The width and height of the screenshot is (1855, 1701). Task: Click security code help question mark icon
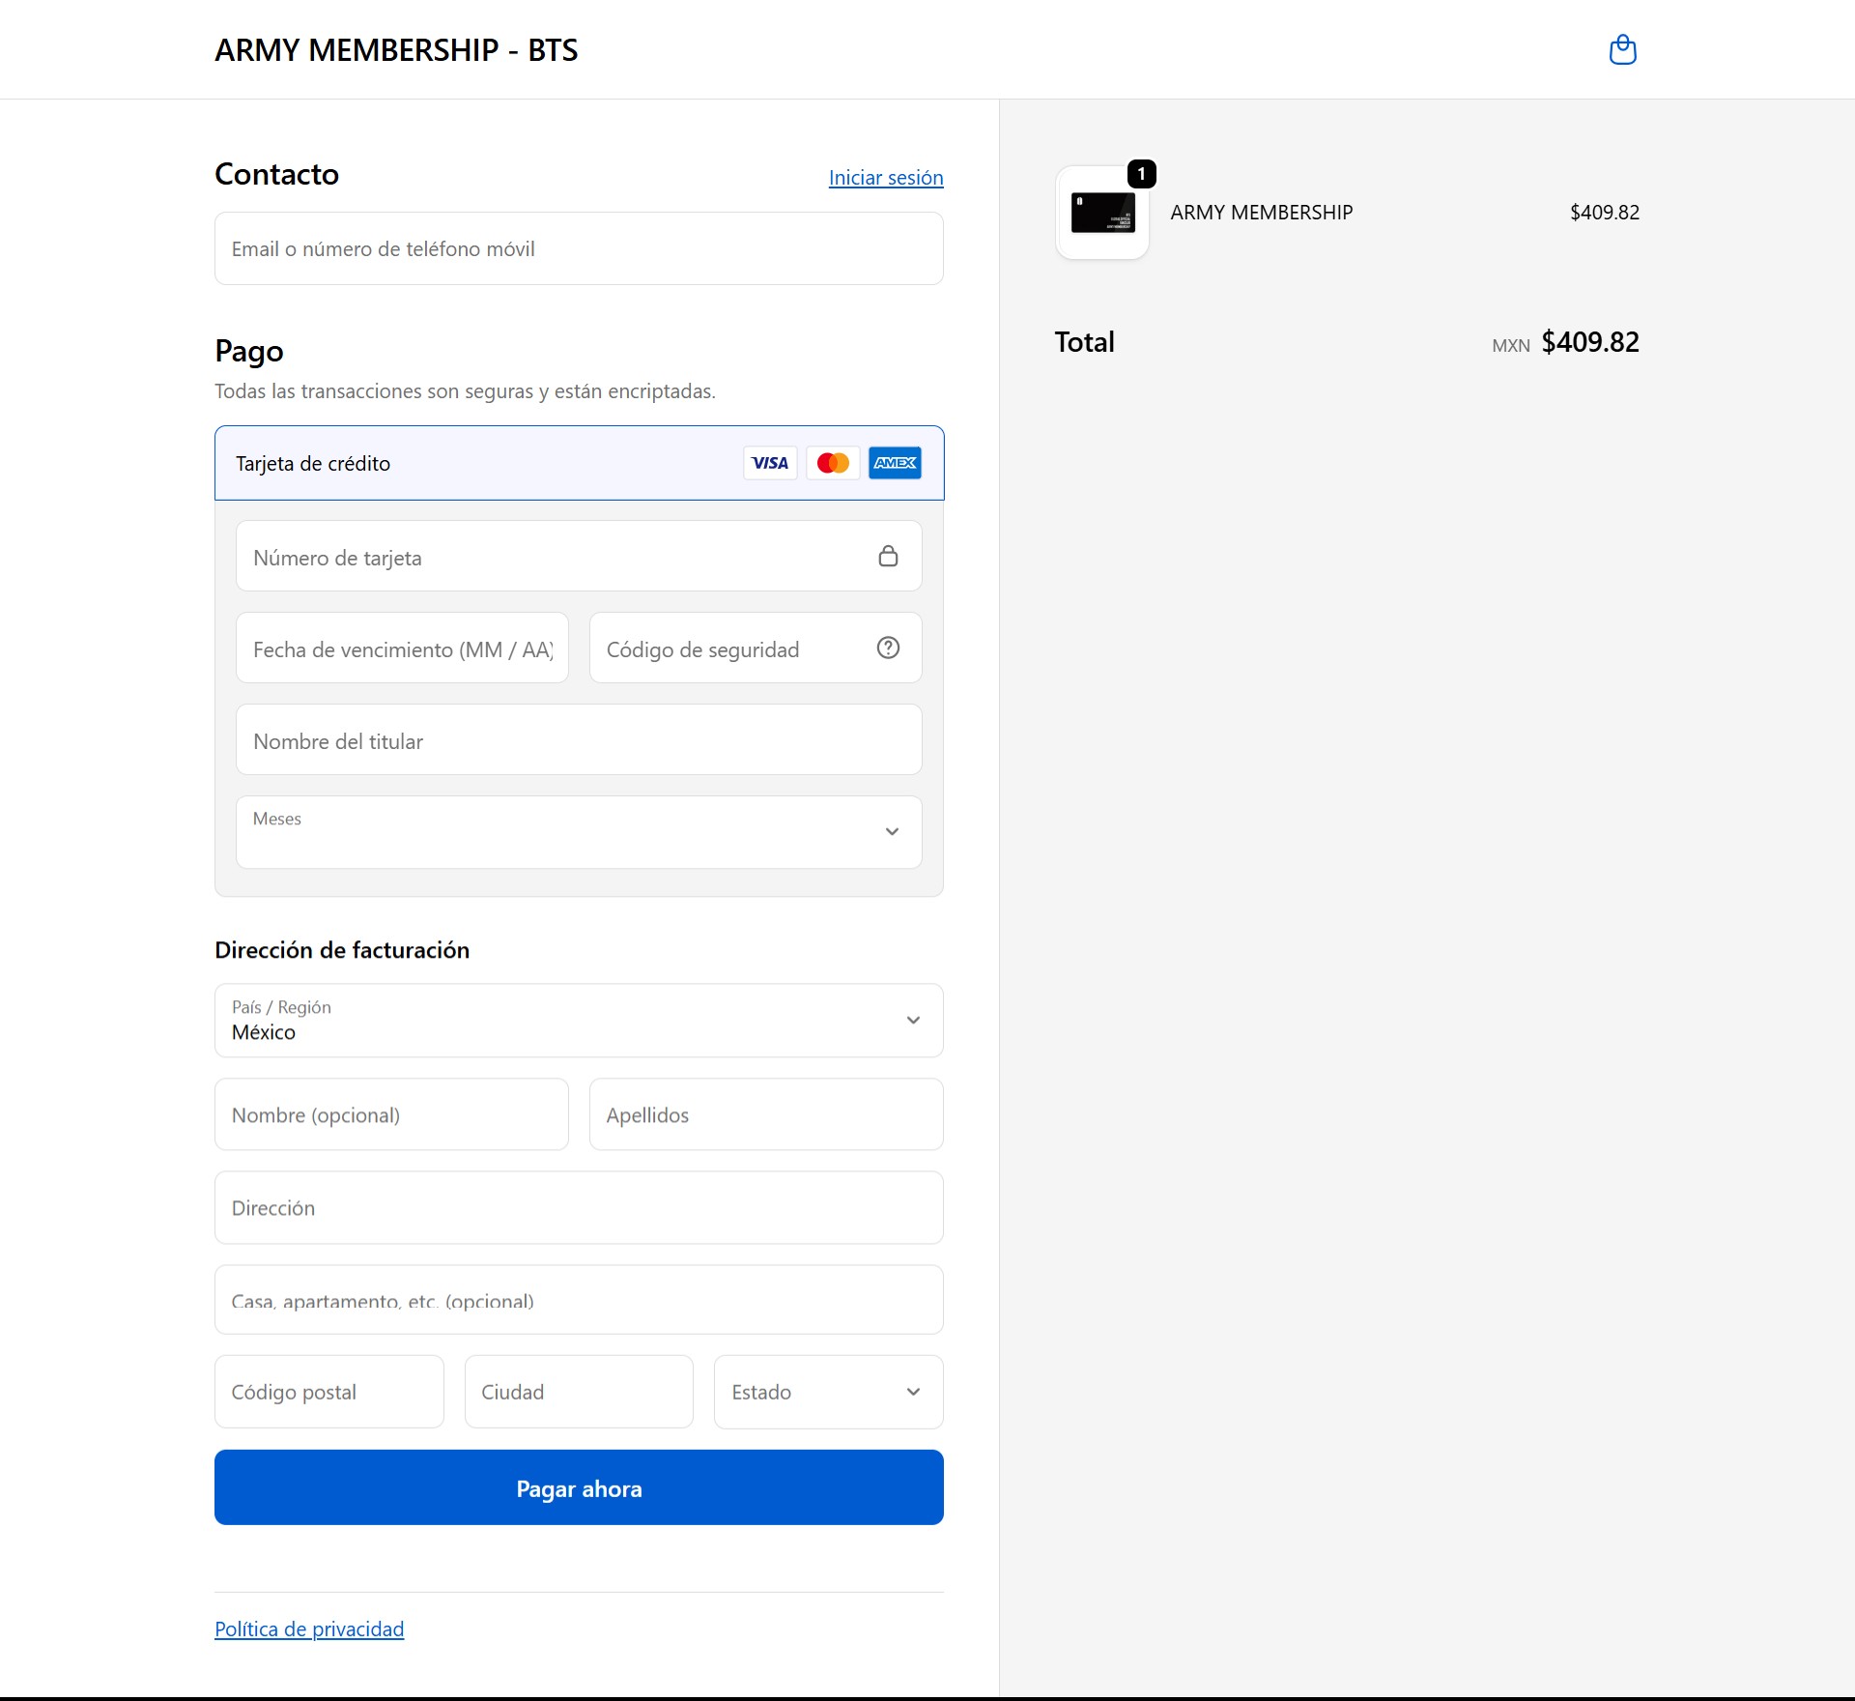point(888,648)
